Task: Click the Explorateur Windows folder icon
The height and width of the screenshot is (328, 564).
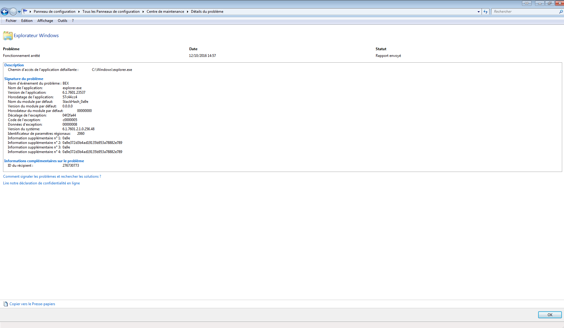Action: pos(7,36)
